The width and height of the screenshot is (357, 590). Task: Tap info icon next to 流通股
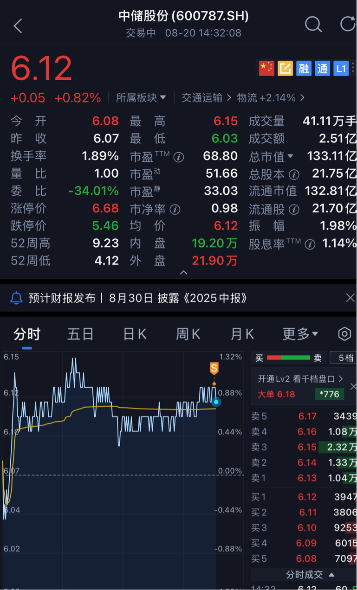point(294,210)
